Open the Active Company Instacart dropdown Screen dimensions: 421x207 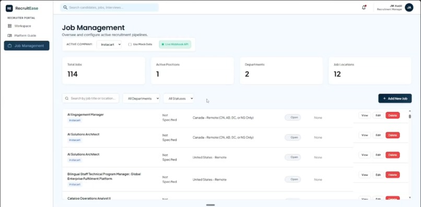point(109,44)
